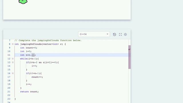183x103 pixels.
Task: Click line number 11 in gutter
Action: 9,55
